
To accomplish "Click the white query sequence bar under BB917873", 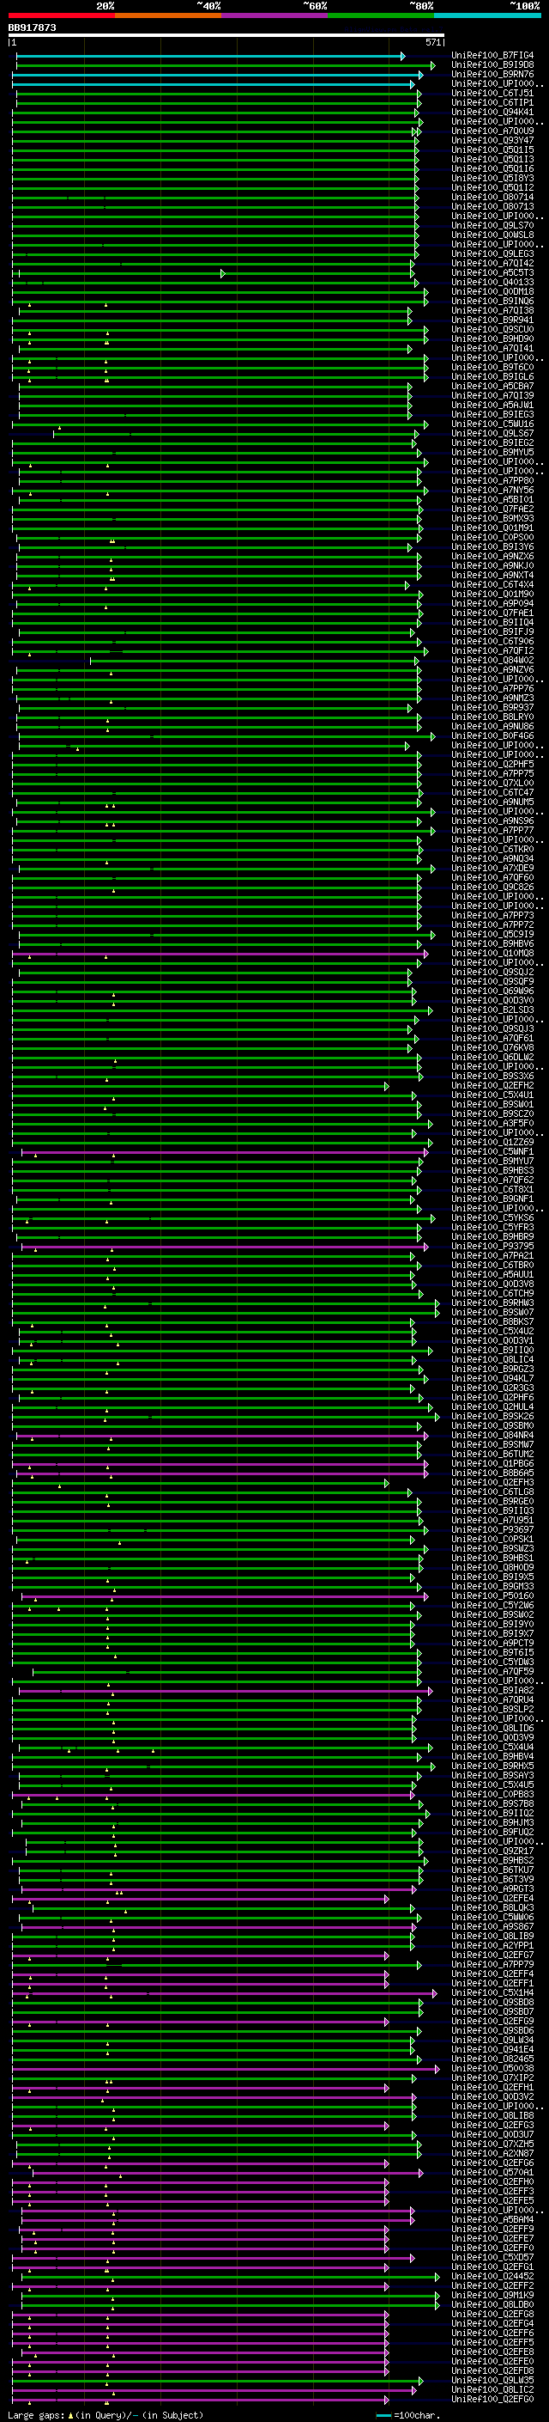I will (x=226, y=36).
